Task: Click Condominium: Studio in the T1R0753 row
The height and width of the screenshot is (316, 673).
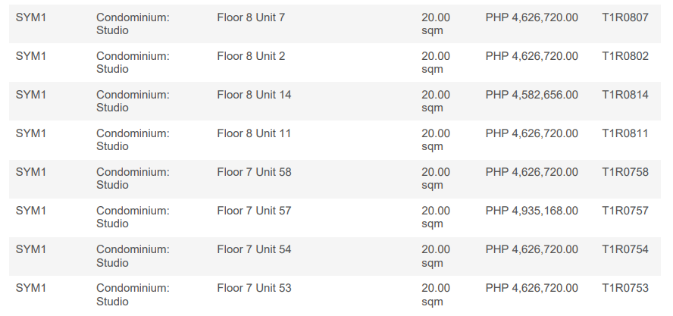Action: point(133,294)
